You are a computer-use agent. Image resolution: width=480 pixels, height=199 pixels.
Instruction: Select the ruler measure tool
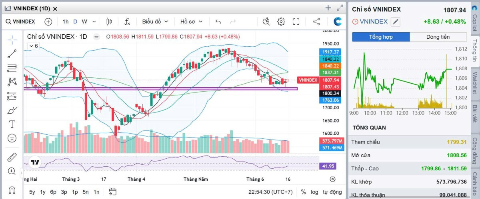[x=12, y=157]
